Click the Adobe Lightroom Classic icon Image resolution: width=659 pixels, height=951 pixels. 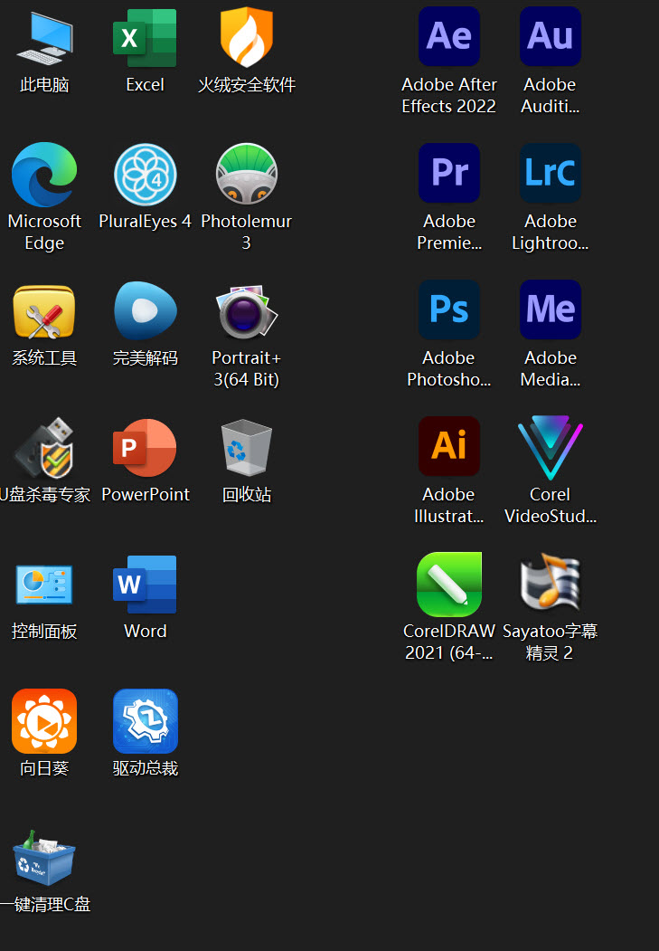[550, 173]
